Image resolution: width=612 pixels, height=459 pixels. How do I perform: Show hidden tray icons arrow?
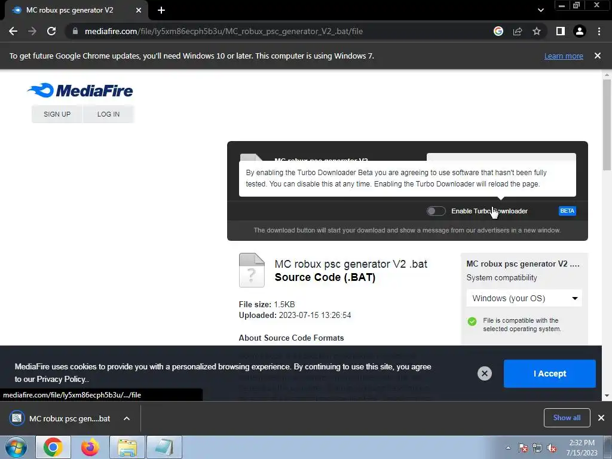point(508,448)
